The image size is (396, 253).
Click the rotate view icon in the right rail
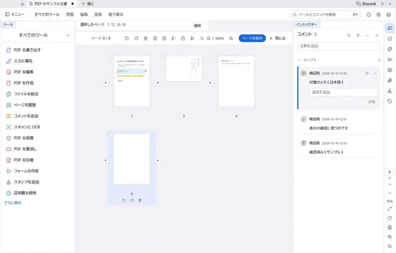click(390, 218)
